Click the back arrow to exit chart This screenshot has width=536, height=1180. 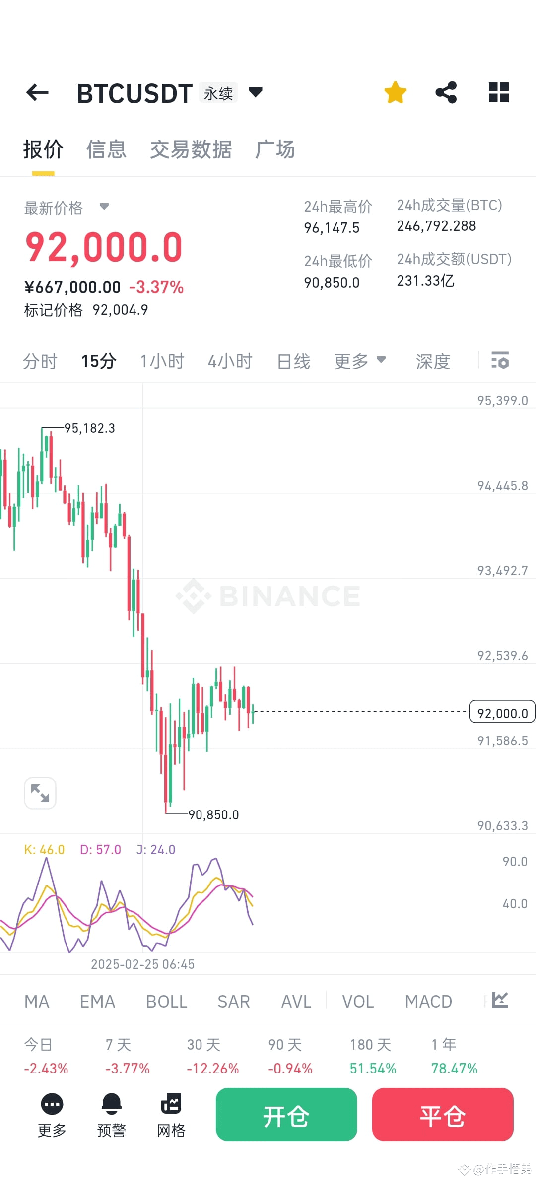[37, 92]
